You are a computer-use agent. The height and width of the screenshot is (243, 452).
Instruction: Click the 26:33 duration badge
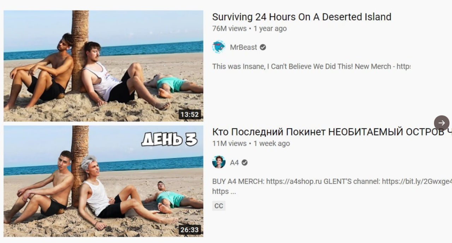click(x=190, y=230)
